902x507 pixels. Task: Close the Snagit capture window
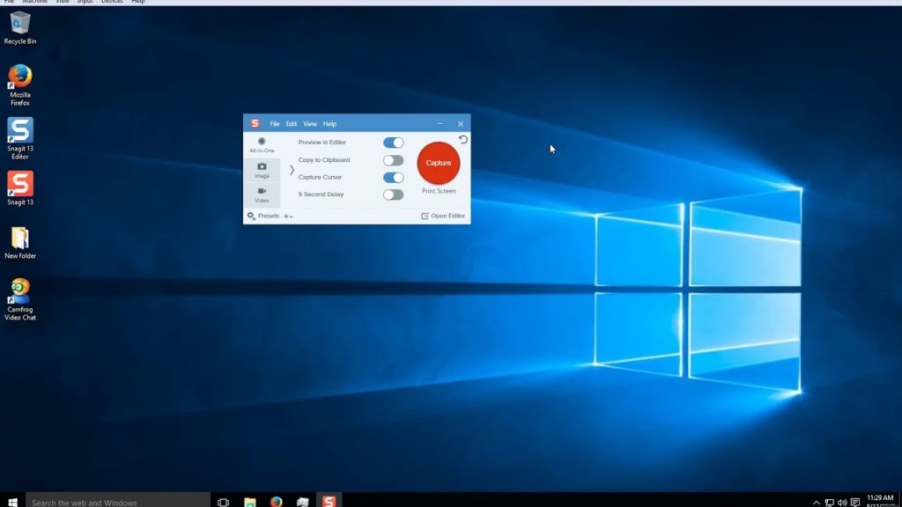460,123
